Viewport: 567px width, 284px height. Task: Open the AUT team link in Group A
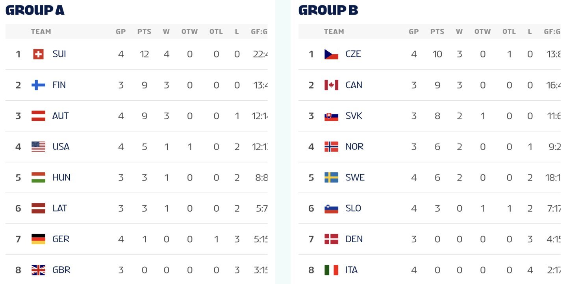pos(61,116)
